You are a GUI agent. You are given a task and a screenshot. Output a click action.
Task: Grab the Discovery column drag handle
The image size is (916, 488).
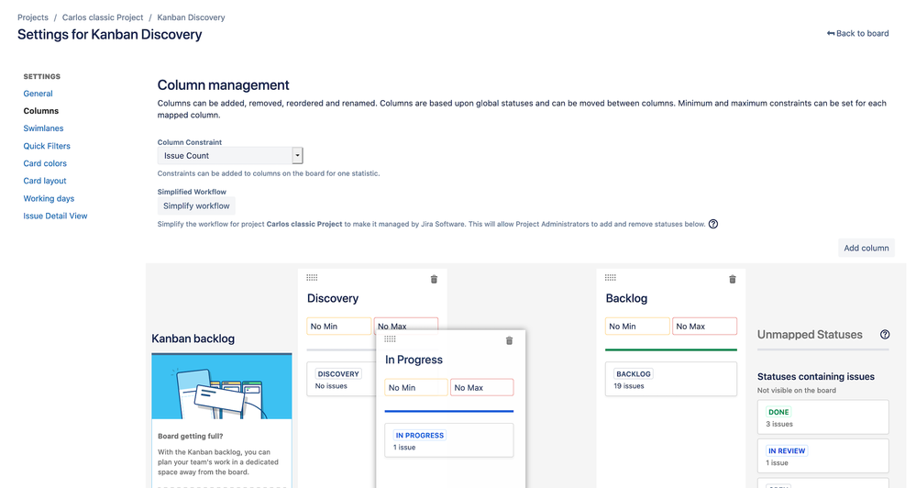(x=312, y=278)
